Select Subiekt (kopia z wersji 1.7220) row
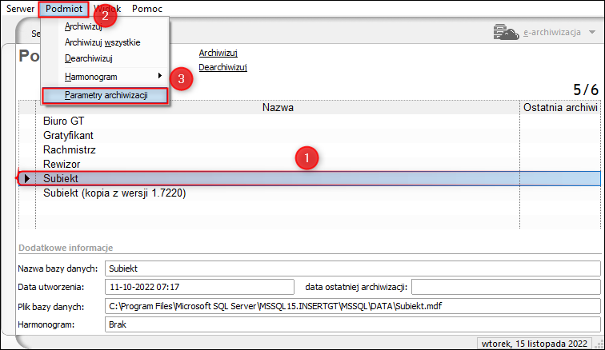The height and width of the screenshot is (350, 605). (x=310, y=193)
